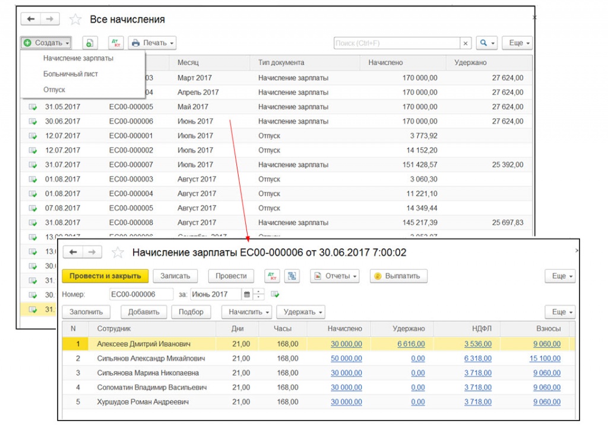This screenshot has height=430, width=608.
Task: Open the Еще menu above the employee table
Action: (x=560, y=312)
